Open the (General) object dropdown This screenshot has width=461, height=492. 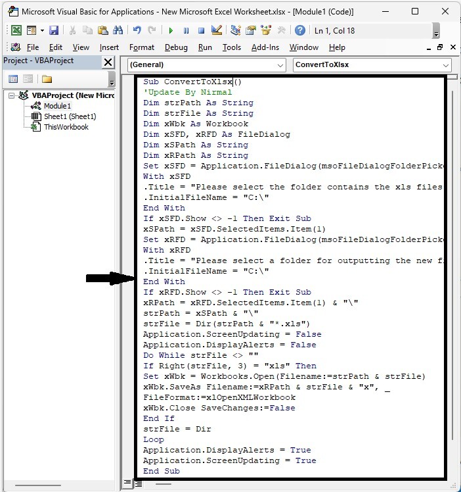tap(280, 64)
